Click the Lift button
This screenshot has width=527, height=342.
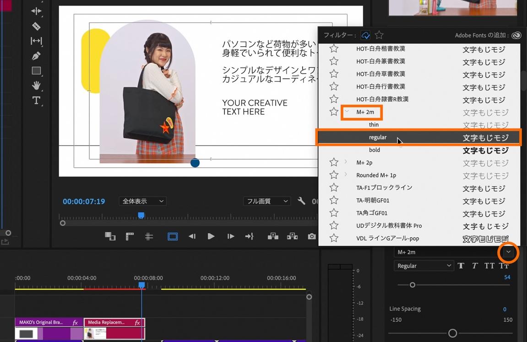click(273, 236)
